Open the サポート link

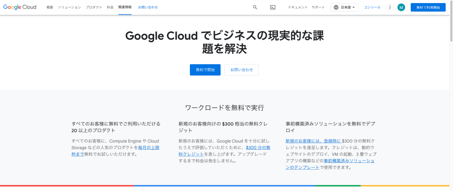point(318,7)
